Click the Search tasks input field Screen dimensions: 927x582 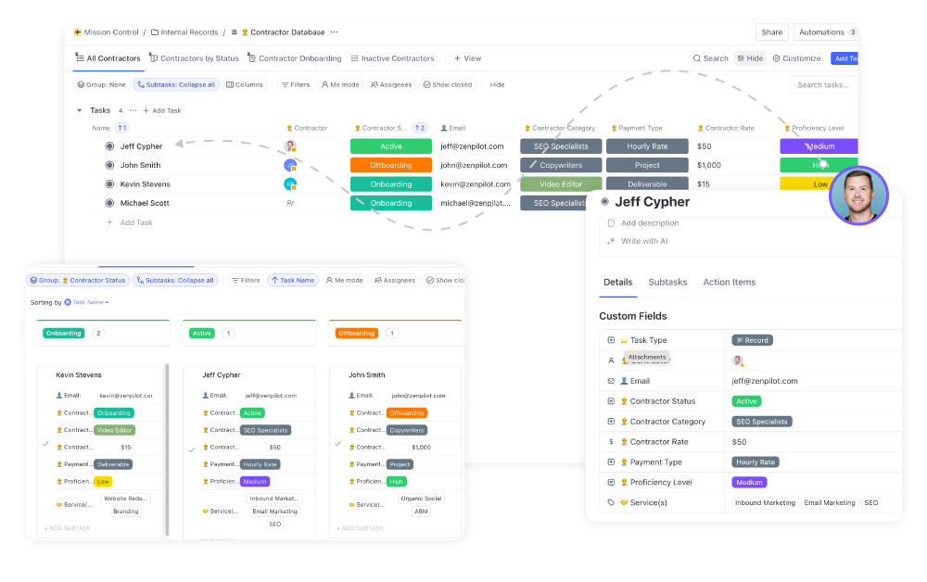(825, 84)
